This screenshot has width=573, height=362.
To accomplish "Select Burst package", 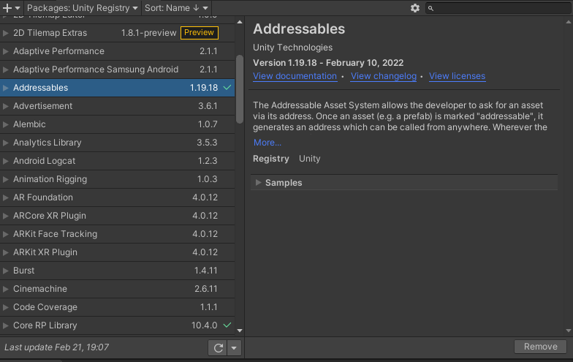I will pyautogui.click(x=117, y=271).
